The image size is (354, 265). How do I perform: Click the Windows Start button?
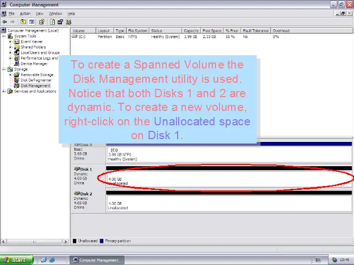[17, 260]
